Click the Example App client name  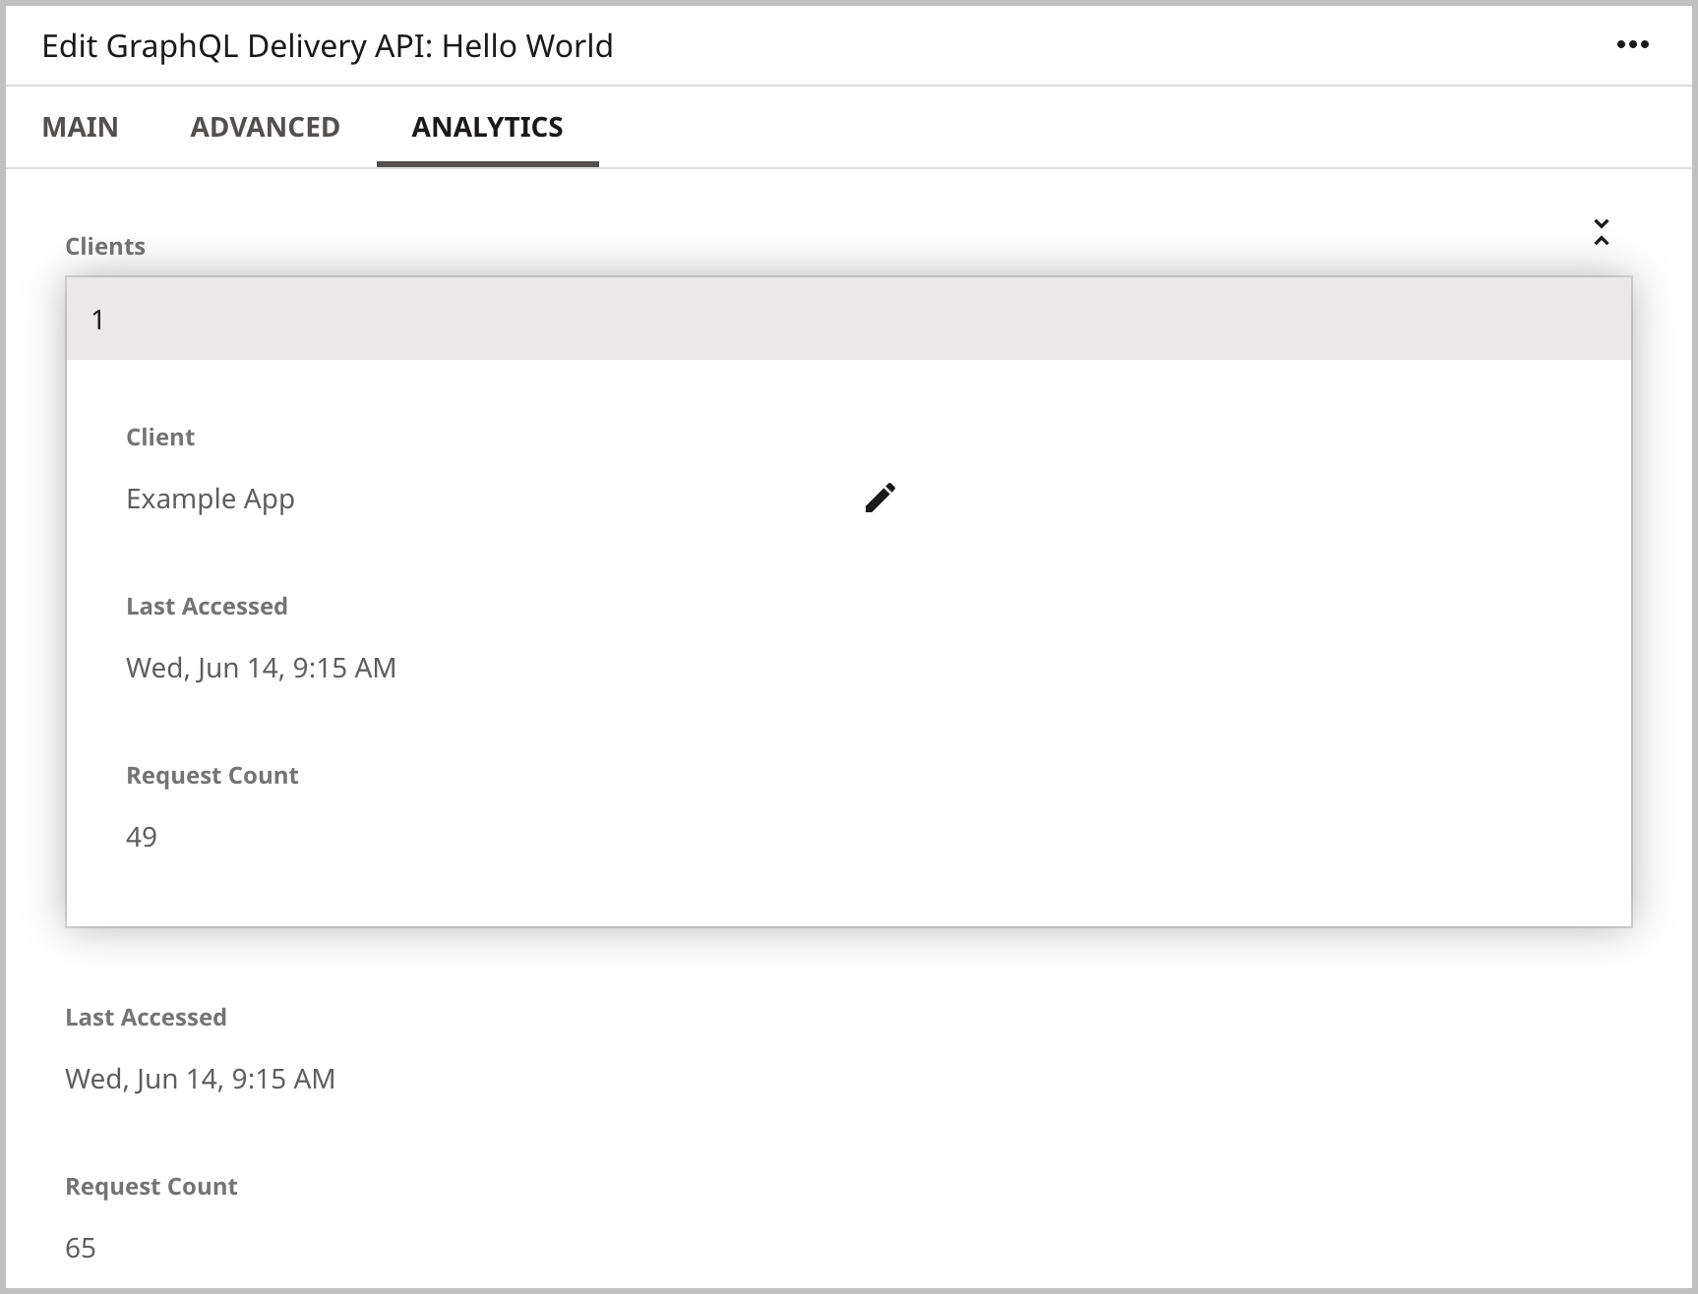point(210,499)
